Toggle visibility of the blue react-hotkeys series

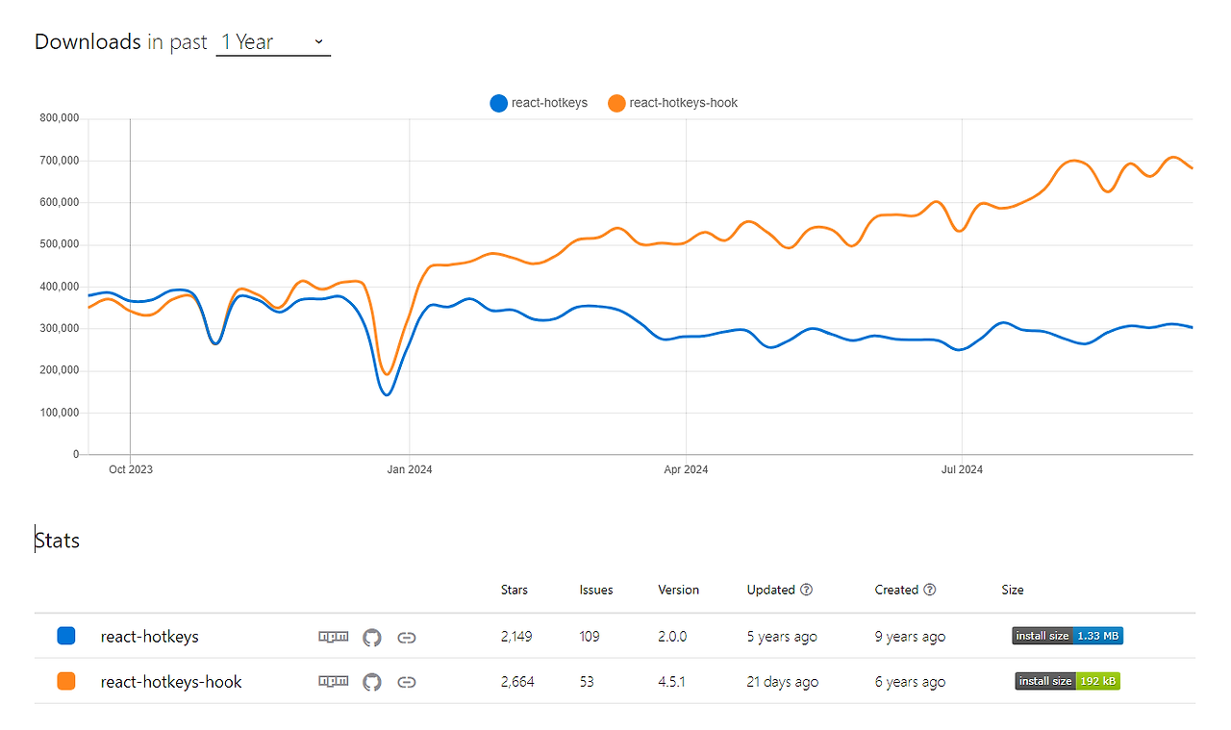(497, 103)
